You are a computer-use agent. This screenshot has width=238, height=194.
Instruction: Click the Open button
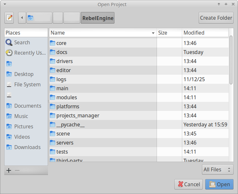tap(219, 184)
